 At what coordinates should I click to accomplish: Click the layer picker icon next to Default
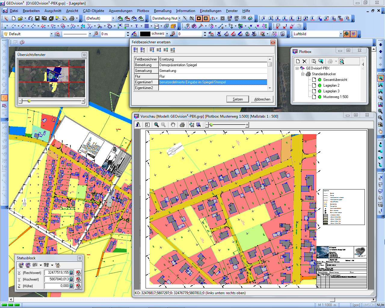(x=57, y=34)
